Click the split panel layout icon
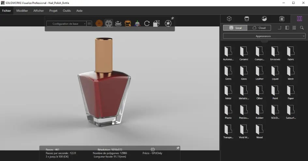The width and height of the screenshot is (308, 161). [x=287, y=28]
